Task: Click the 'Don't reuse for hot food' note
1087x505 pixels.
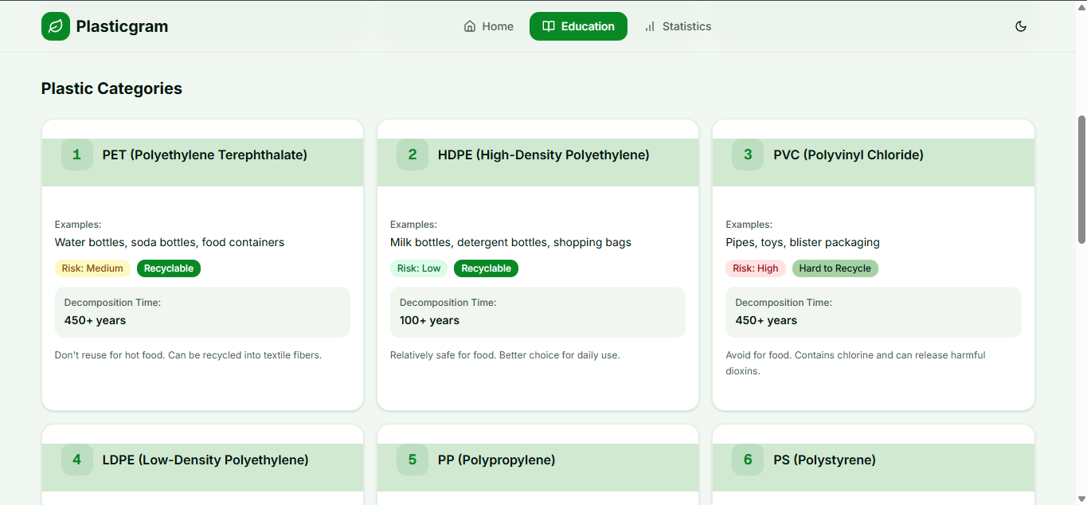Action: point(188,355)
